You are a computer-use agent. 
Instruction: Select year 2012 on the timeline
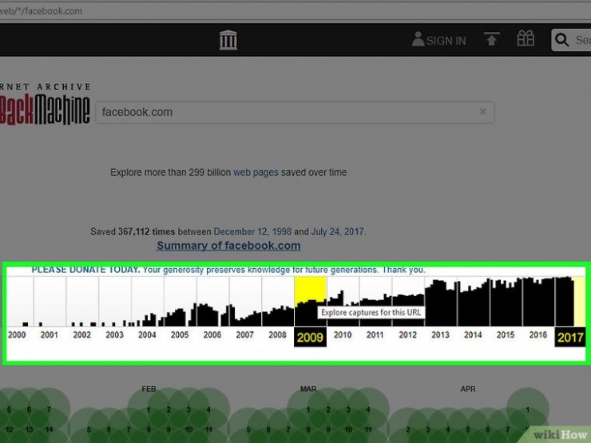point(408,335)
